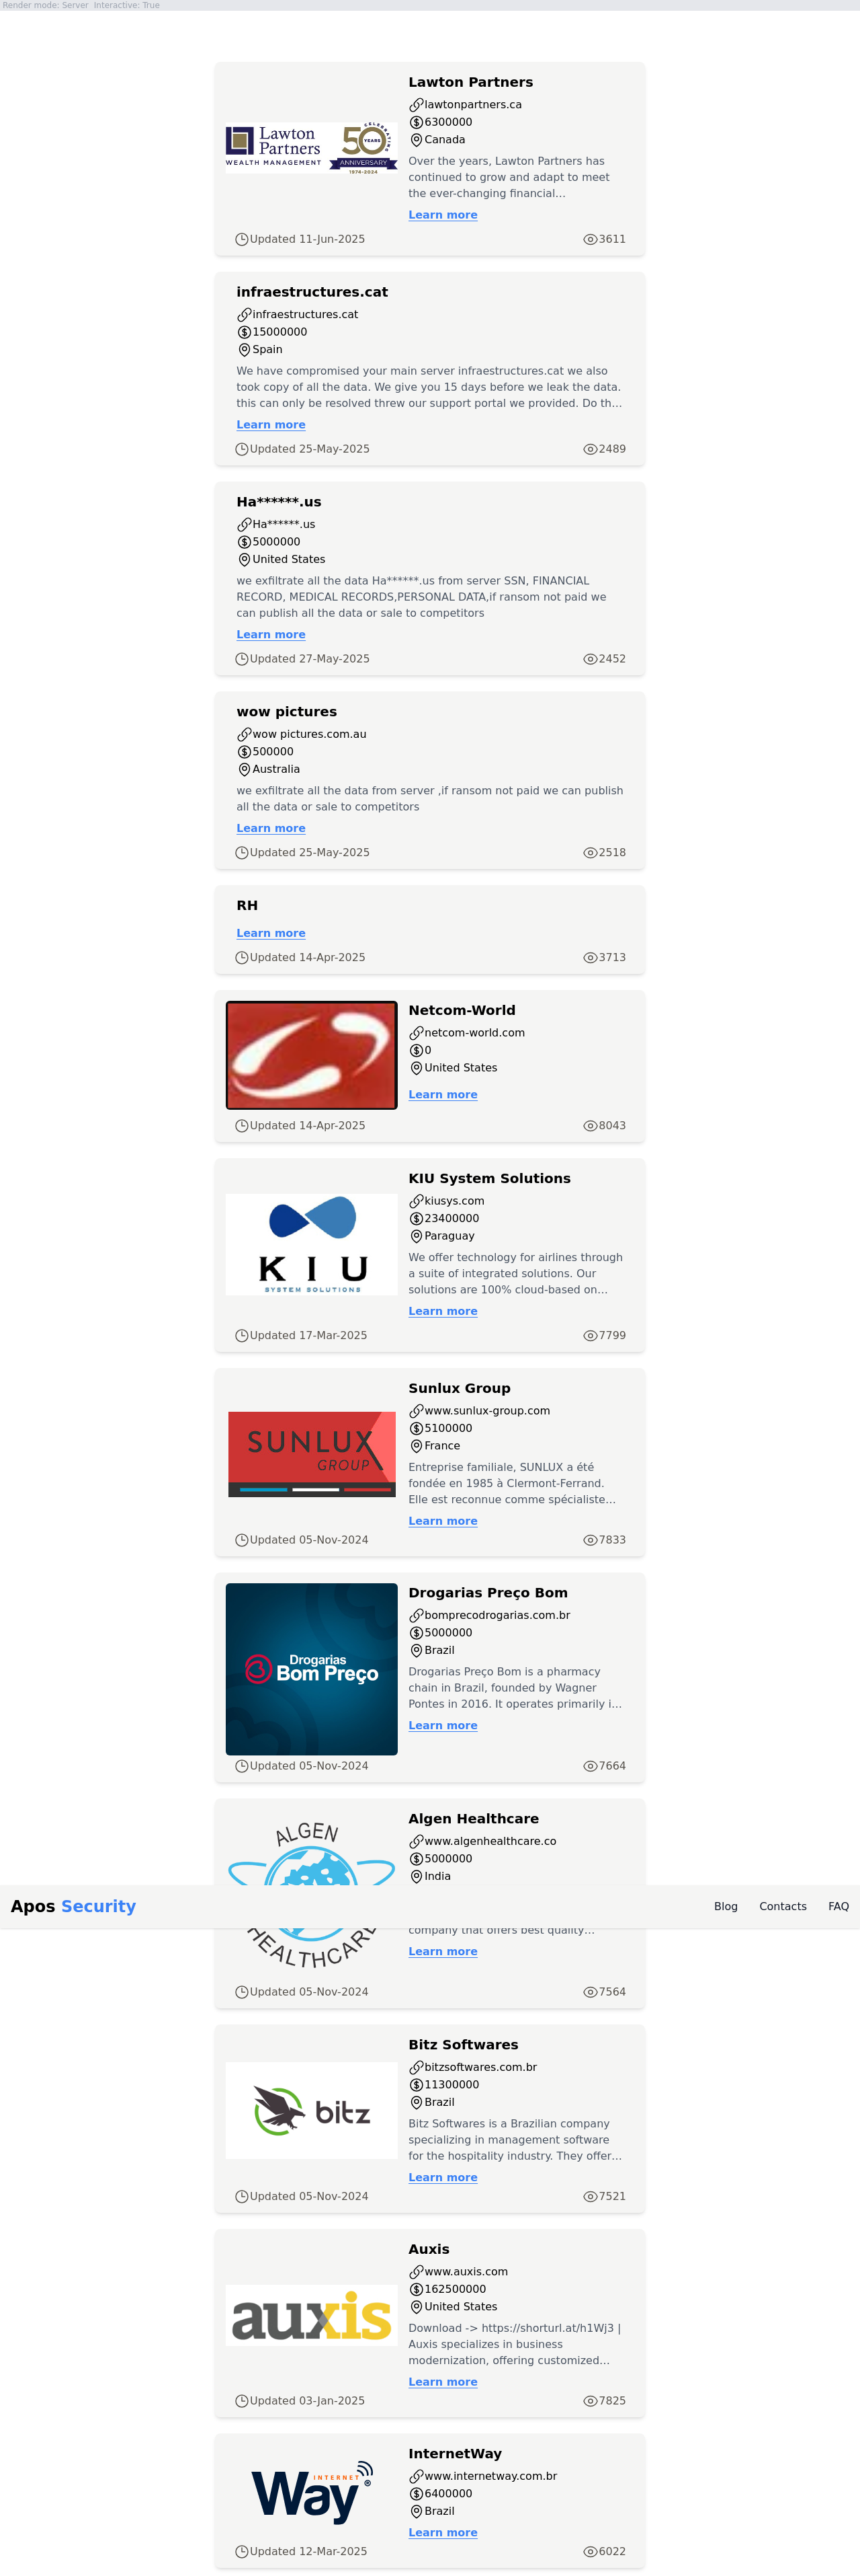Open Learn more for Auxis
This screenshot has height=2576, width=860.
click(443, 2382)
